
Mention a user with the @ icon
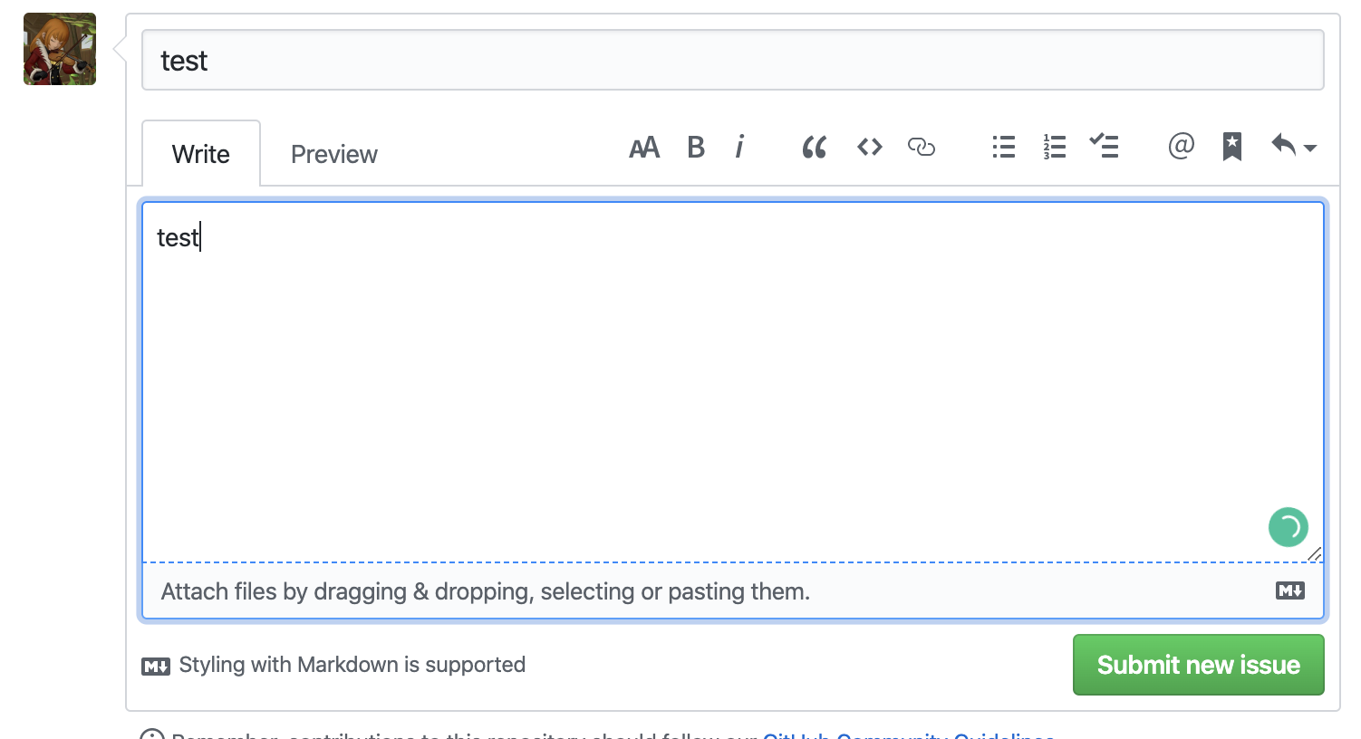(1181, 147)
